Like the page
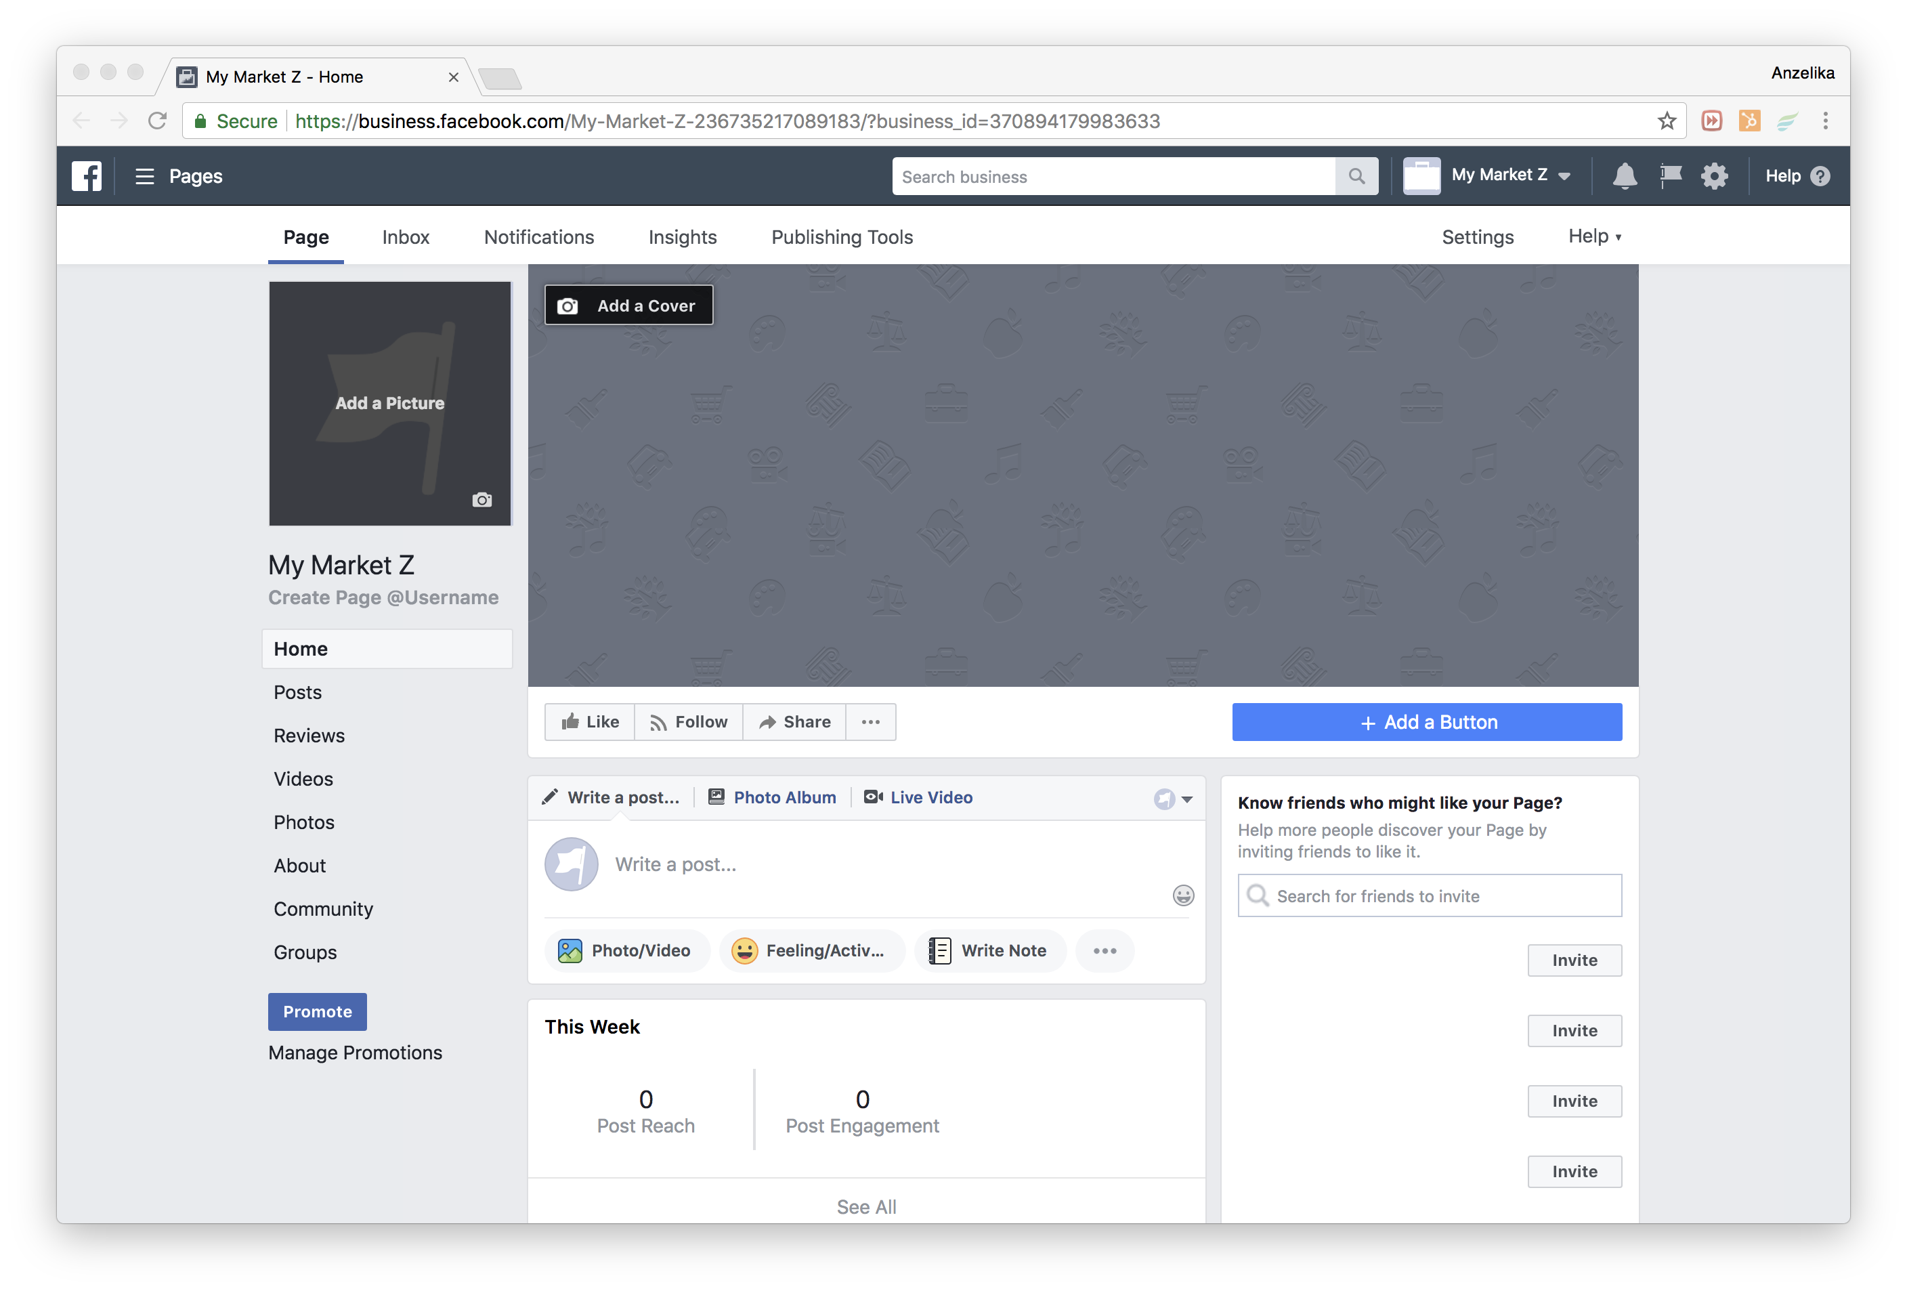Screen dimensions: 1907x1291 coord(589,721)
